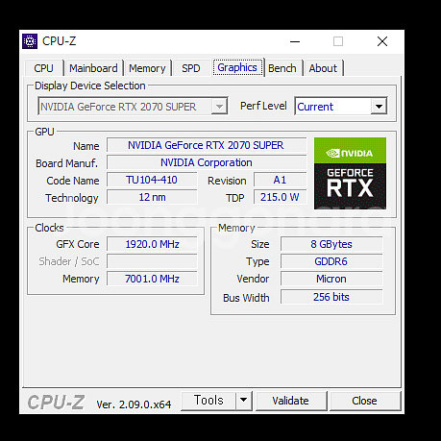This screenshot has height=441, width=441.
Task: Click the TU104-410 code name value
Action: [152, 180]
